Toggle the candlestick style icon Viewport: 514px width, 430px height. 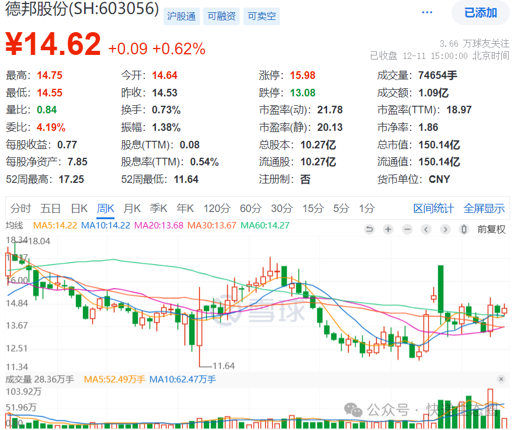pyautogui.click(x=464, y=230)
